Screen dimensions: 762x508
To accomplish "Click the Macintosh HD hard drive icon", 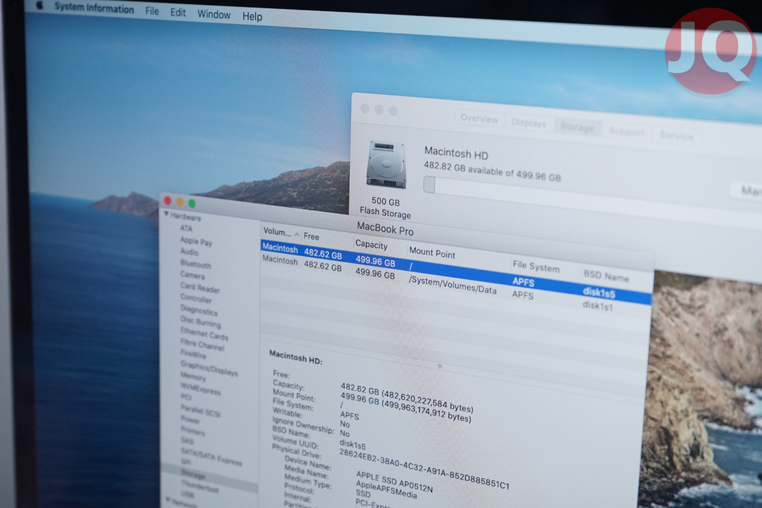I will click(386, 164).
